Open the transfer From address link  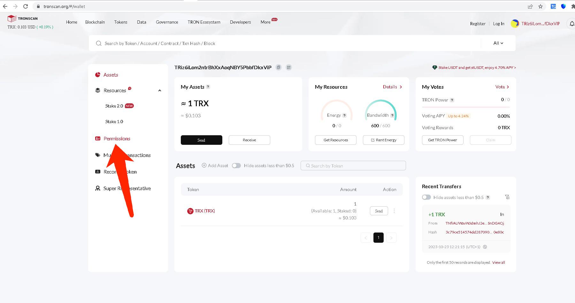475,223
